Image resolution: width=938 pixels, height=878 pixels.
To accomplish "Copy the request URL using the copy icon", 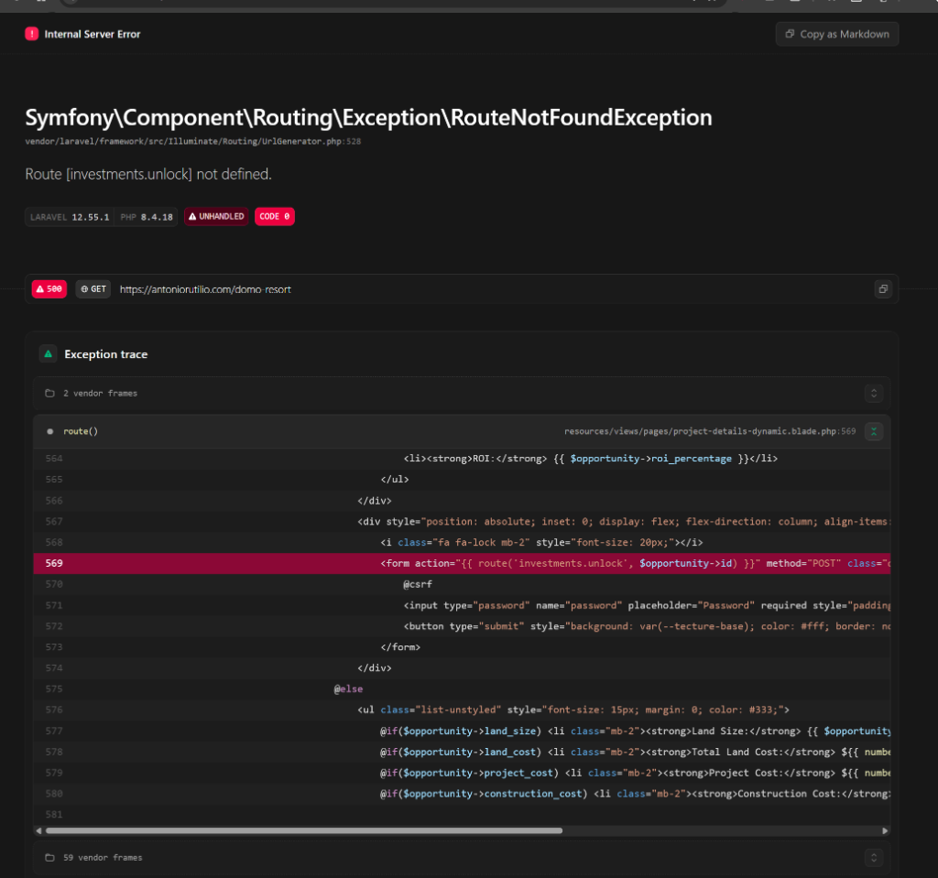I will (x=882, y=289).
